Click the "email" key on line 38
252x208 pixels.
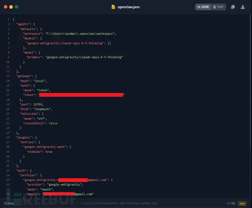pos(33,194)
